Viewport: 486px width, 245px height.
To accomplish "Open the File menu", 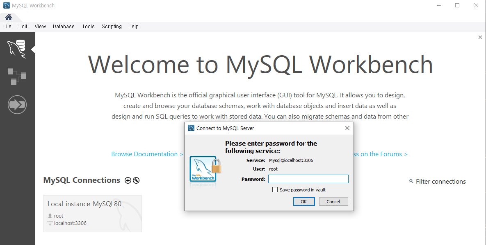I will pos(7,27).
